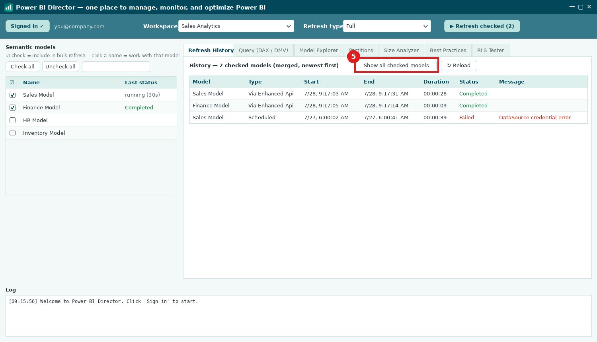Screen dimensions: 597x342
Task: Click the DataSource credential error message
Action: 535,117
